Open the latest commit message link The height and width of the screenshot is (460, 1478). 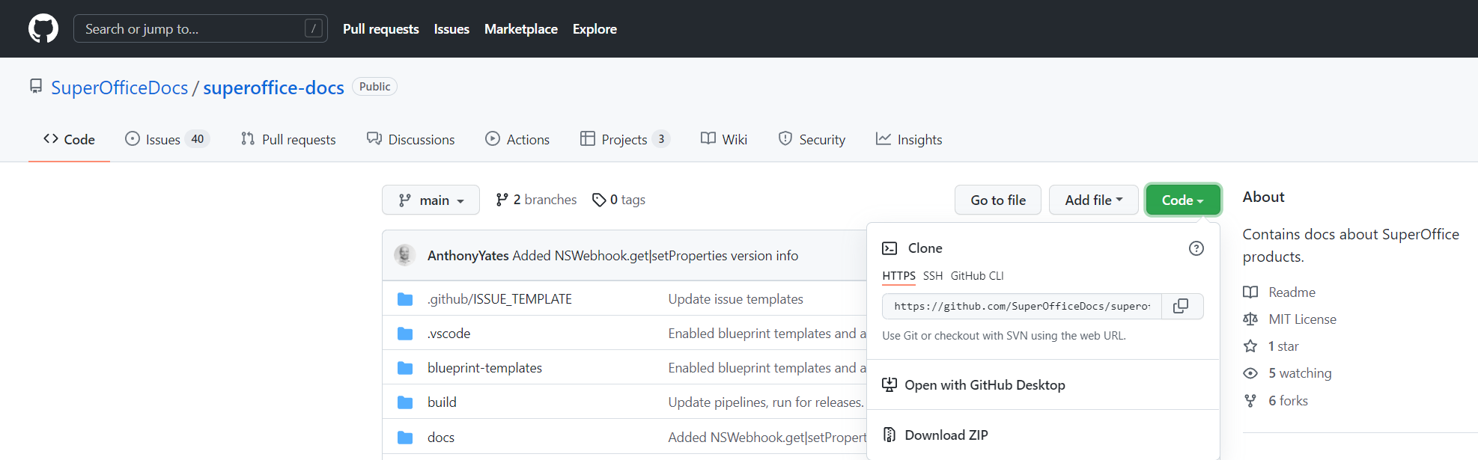(x=655, y=256)
